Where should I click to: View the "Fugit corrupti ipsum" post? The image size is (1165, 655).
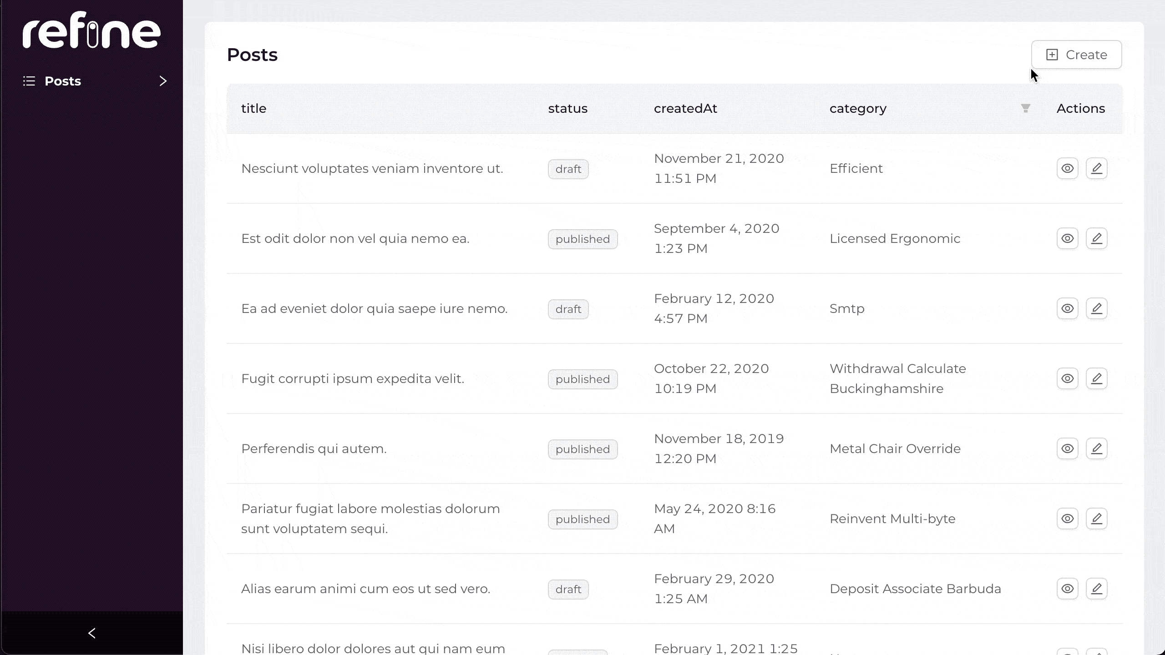(x=1067, y=378)
